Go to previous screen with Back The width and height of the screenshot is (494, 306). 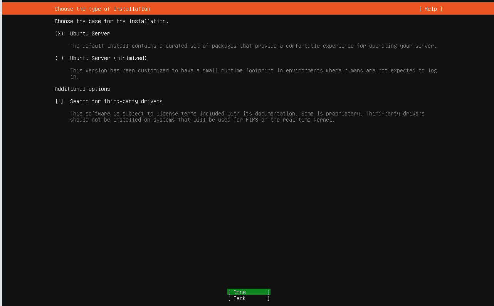click(x=249, y=298)
